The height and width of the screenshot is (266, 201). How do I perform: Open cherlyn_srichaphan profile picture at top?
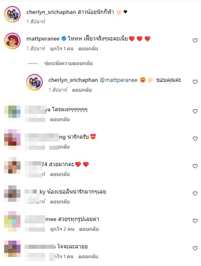[x=12, y=14]
